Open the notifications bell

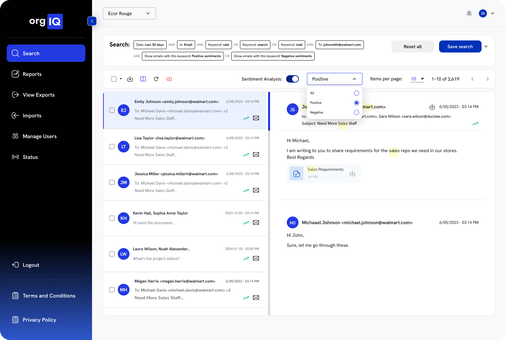pyautogui.click(x=469, y=13)
